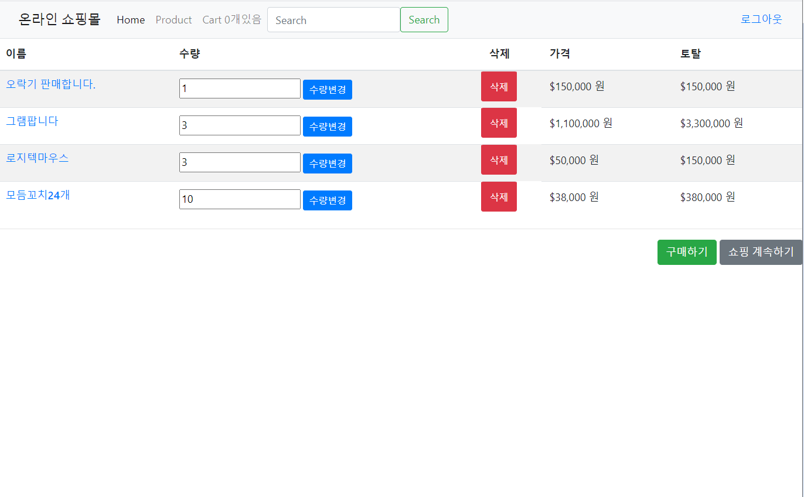Click the price $1,100,000 원
Viewport: 804px width, 497px height.
click(581, 123)
